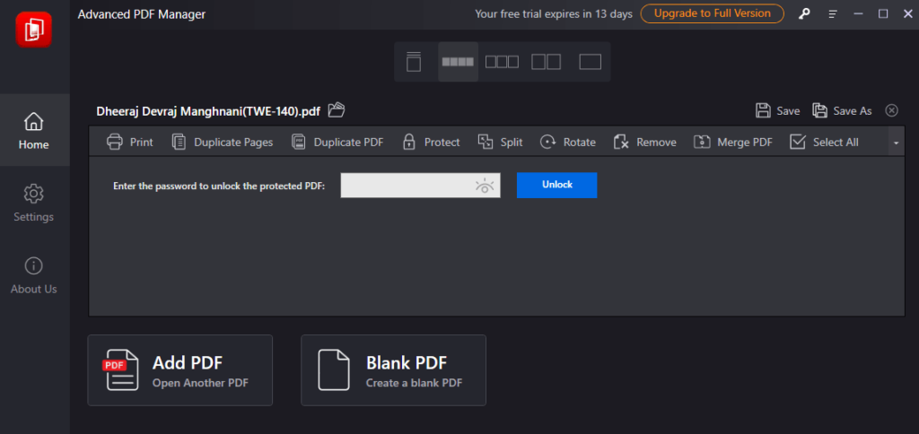The image size is (919, 434).
Task: Select the Rotate tool
Action: (x=567, y=142)
